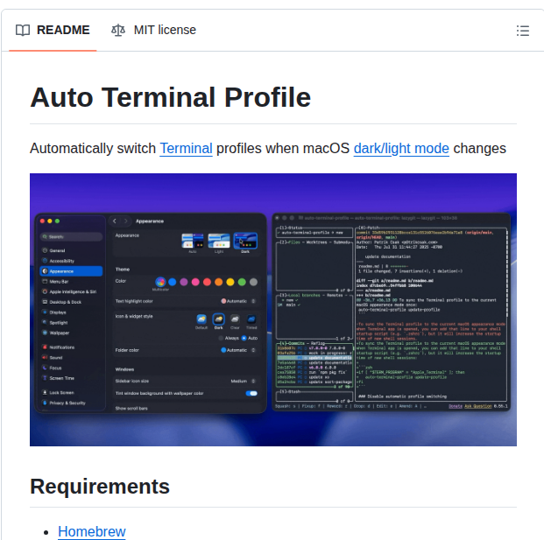Image resolution: width=544 pixels, height=540 pixels.
Task: Open the README outline list icon
Action: click(522, 31)
